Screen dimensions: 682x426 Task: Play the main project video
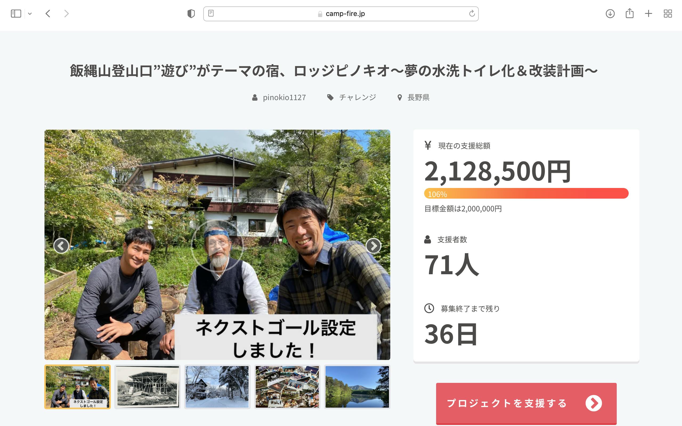[217, 245]
